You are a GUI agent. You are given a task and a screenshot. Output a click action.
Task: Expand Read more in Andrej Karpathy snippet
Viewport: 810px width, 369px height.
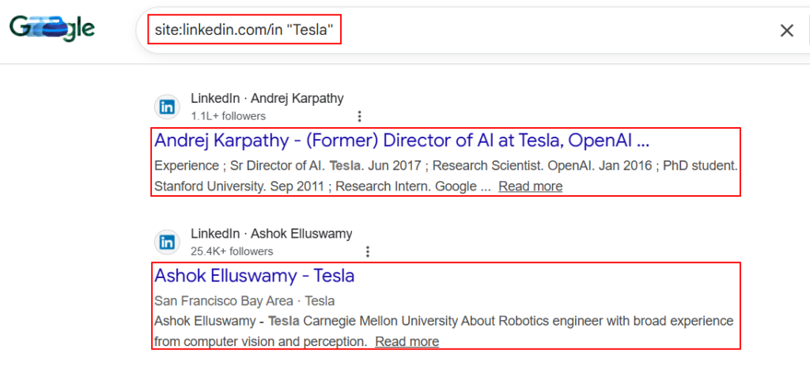530,186
